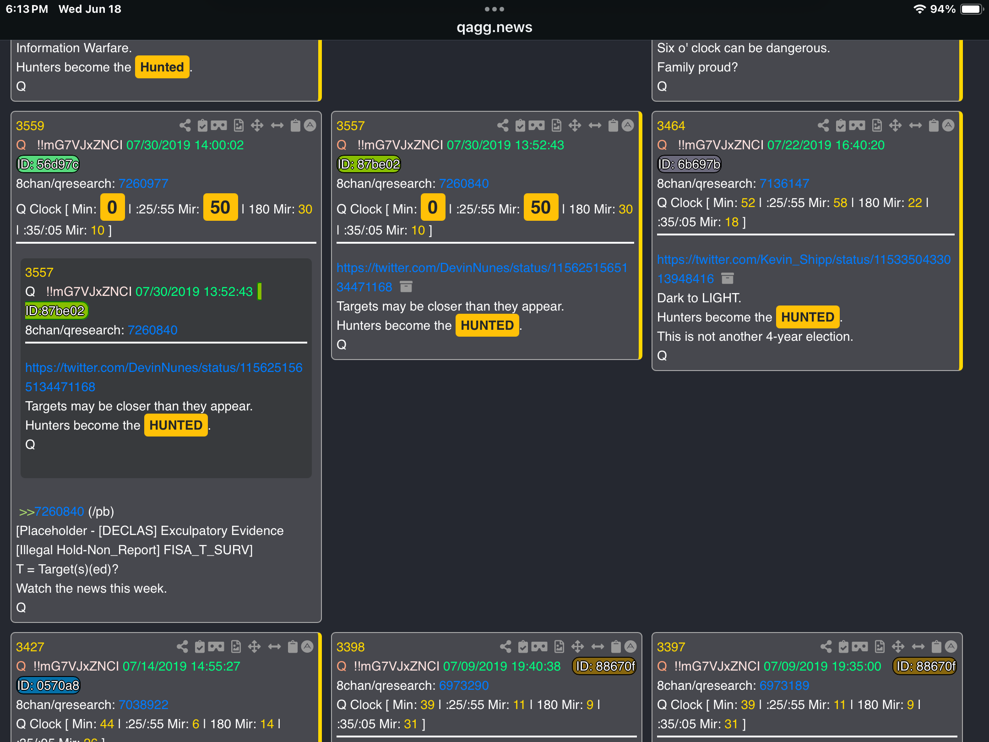Click highlighted Hunted keyword in the top-left post
989x742 pixels.
pyautogui.click(x=162, y=67)
